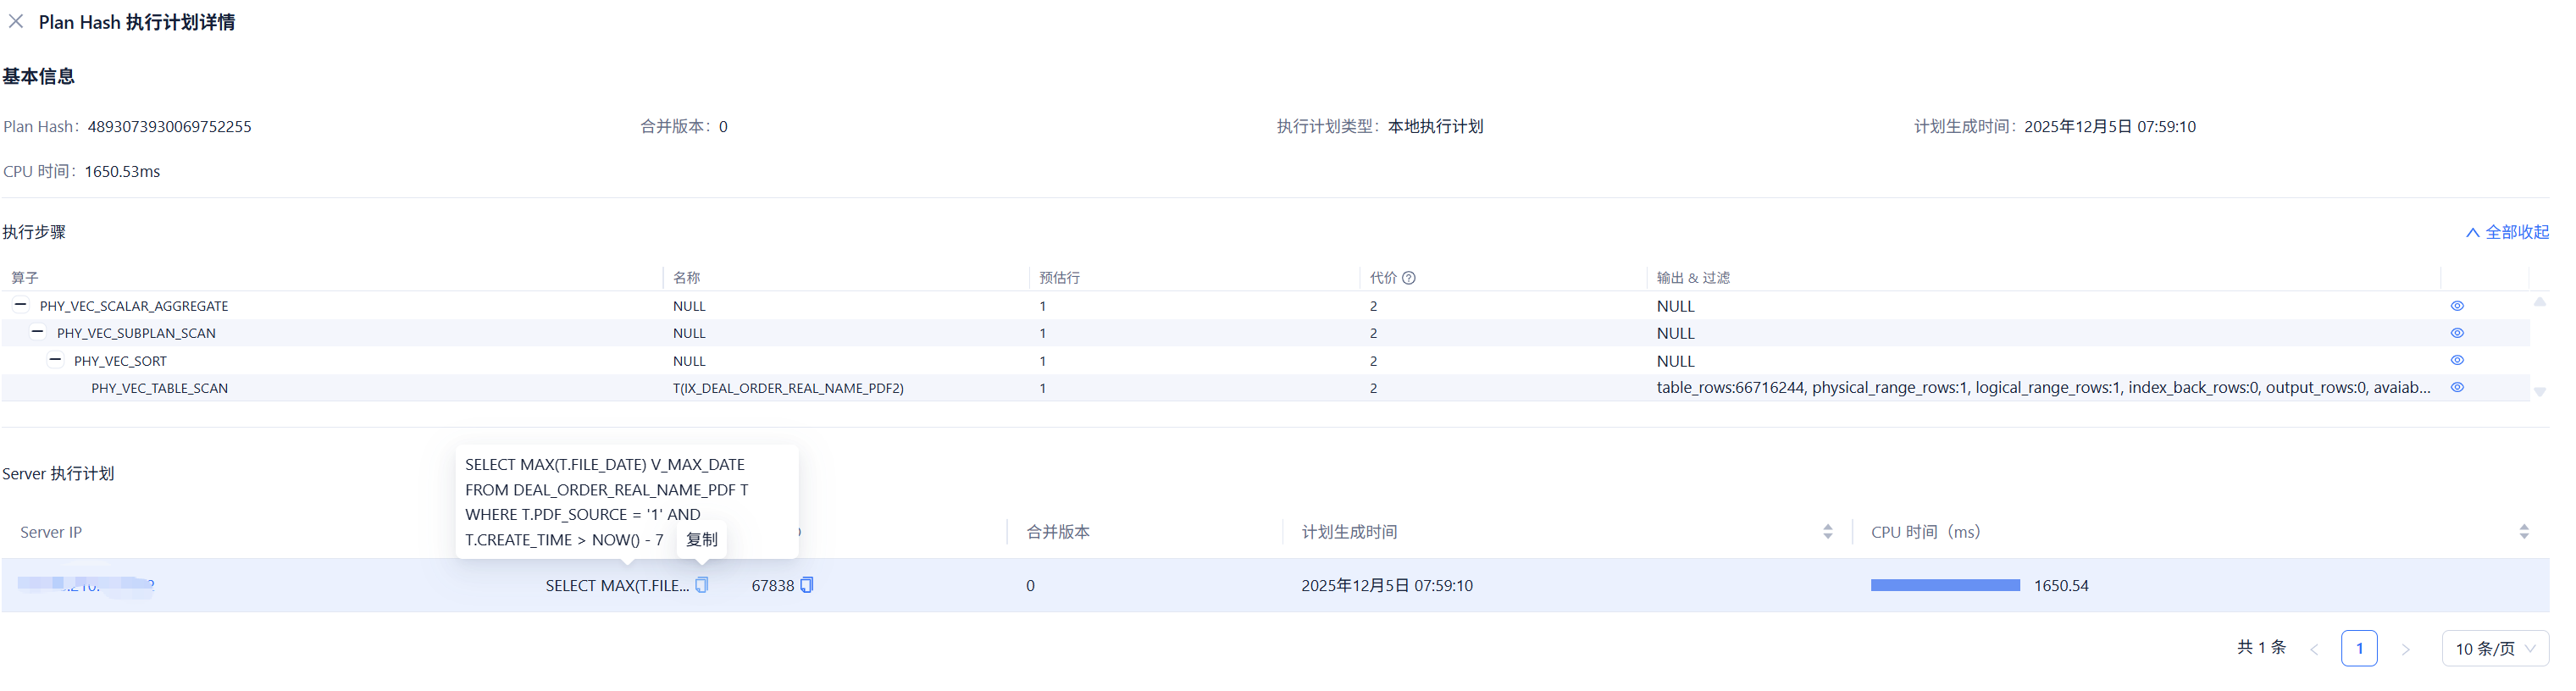The height and width of the screenshot is (691, 2576).
Task: Go to the next page arrow
Action: (x=2406, y=649)
